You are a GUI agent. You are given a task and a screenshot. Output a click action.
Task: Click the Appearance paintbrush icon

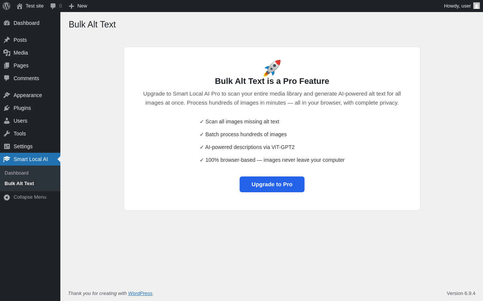7,95
